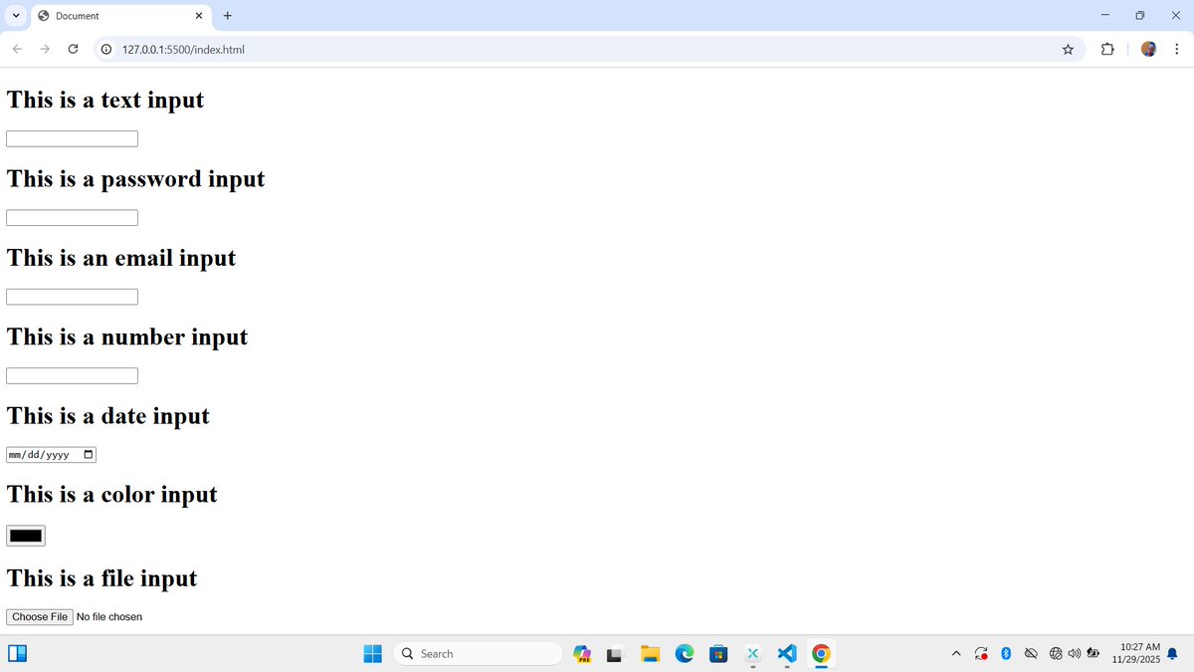This screenshot has width=1194, height=672.
Task: Switch to Visual Studio Code on taskbar
Action: [786, 654]
